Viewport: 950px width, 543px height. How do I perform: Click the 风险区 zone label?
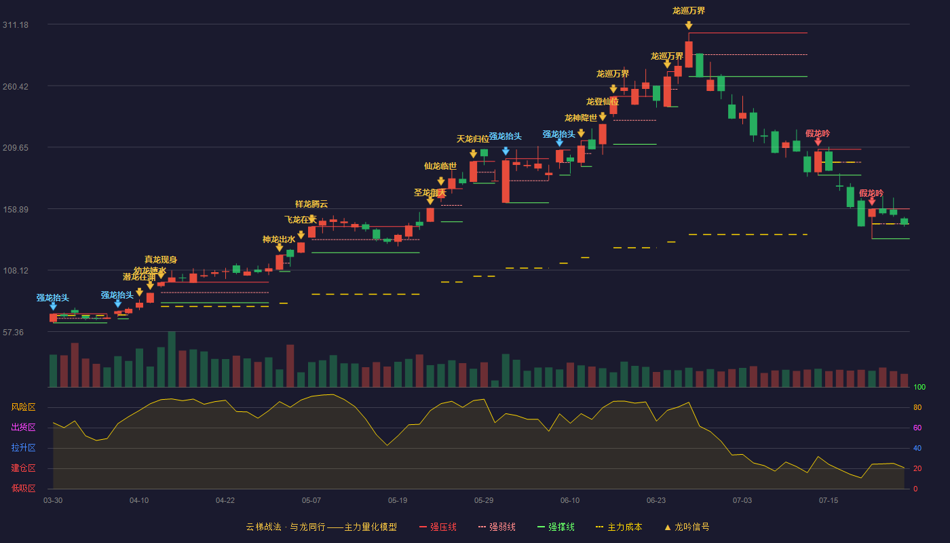point(23,407)
